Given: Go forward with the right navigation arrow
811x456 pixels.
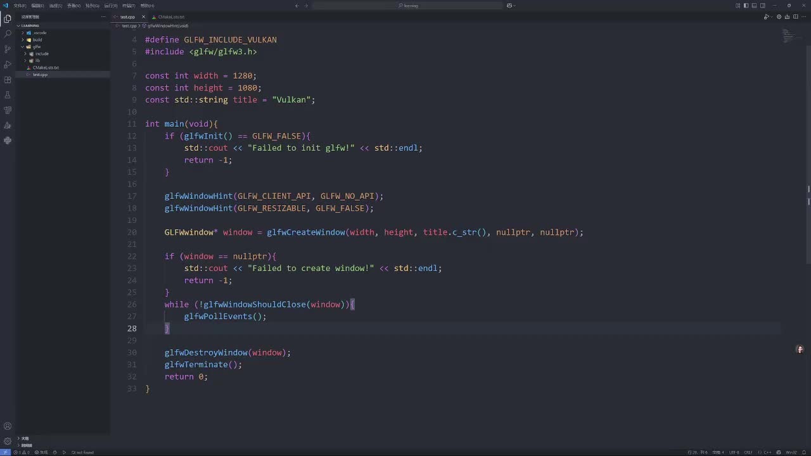Looking at the screenshot, I should point(306,6).
